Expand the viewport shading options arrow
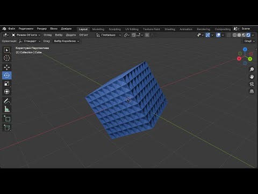Screen dimensions: 258x194 pos(253,35)
